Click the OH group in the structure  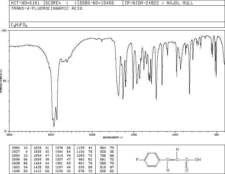tap(198, 160)
